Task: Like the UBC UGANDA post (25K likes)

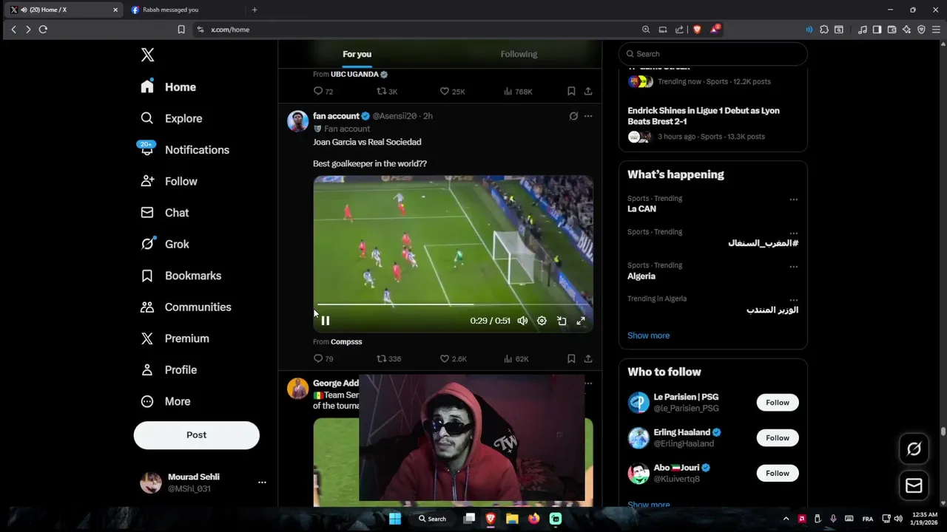Action: tap(452, 92)
